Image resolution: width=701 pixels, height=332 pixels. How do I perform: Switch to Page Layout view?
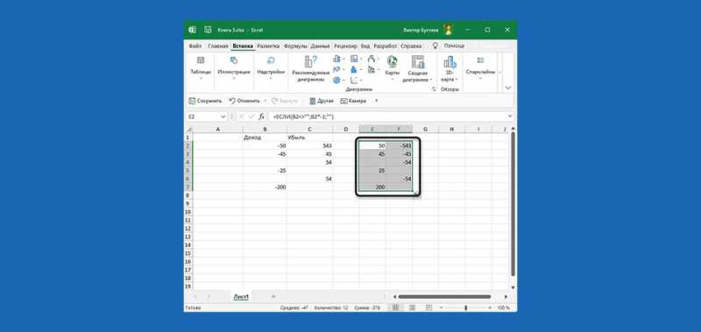(412, 307)
